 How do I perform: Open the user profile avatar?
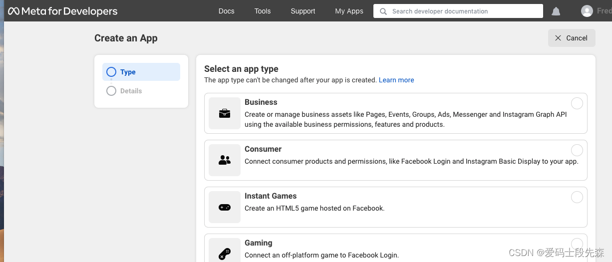(x=587, y=11)
